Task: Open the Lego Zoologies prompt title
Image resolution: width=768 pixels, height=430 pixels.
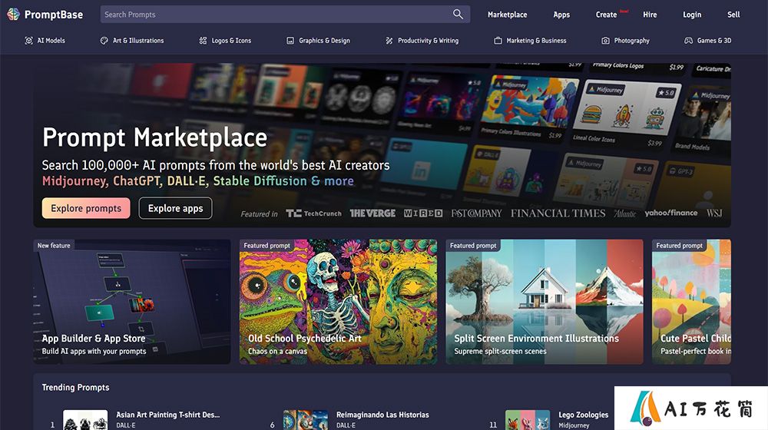Action: (x=584, y=415)
